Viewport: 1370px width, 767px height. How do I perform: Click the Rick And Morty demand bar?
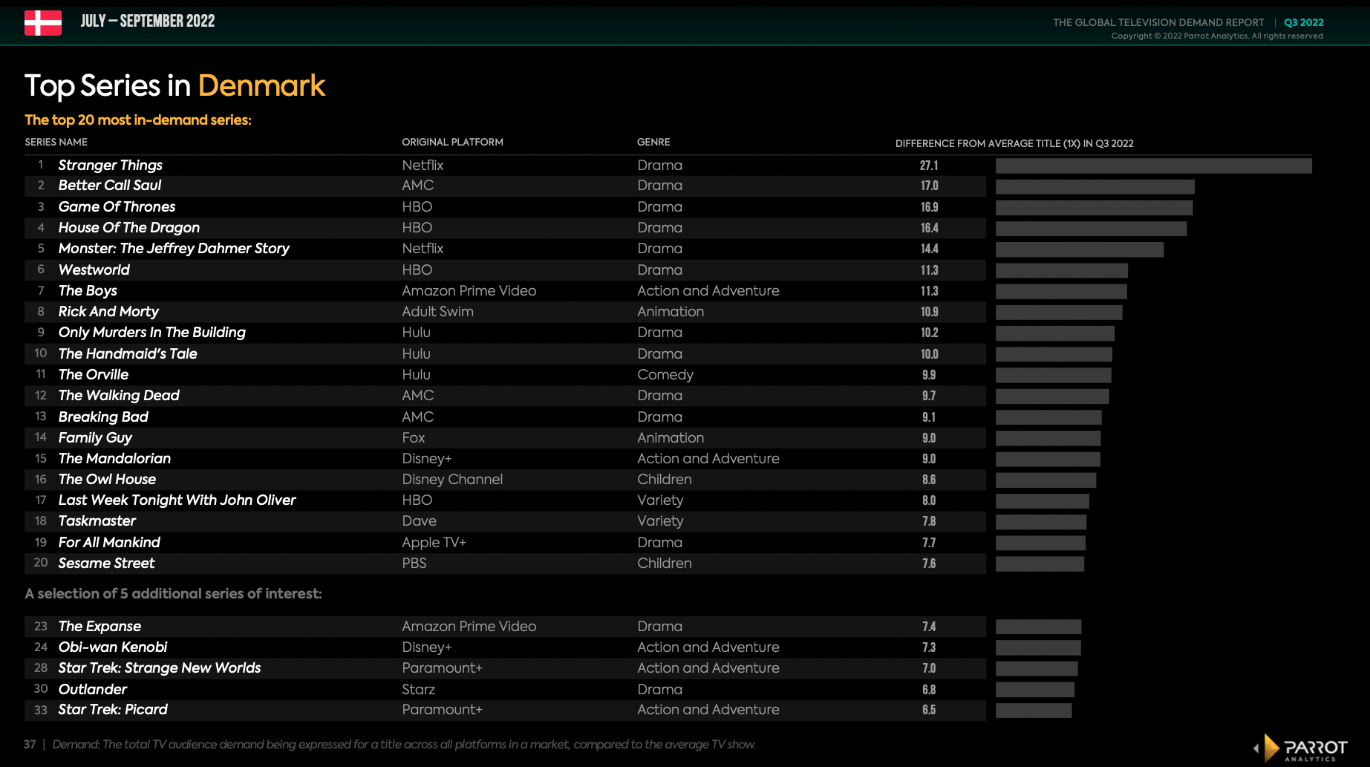coord(1058,312)
